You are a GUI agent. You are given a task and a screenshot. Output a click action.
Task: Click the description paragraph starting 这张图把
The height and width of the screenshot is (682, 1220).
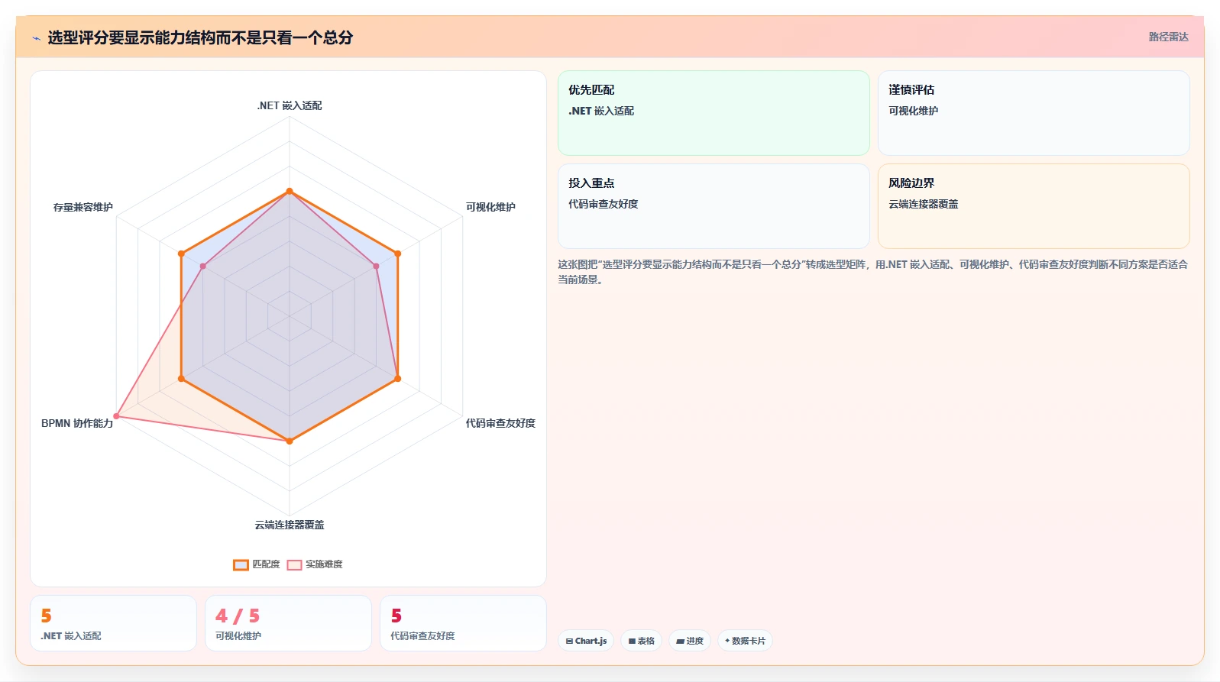coord(872,272)
